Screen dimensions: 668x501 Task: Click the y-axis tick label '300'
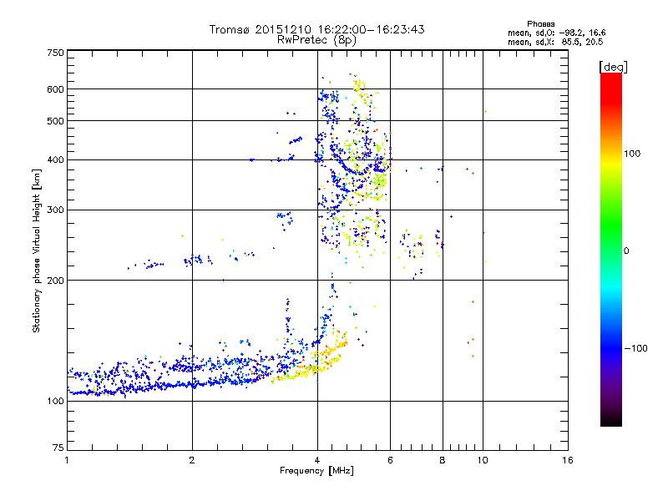pyautogui.click(x=55, y=210)
